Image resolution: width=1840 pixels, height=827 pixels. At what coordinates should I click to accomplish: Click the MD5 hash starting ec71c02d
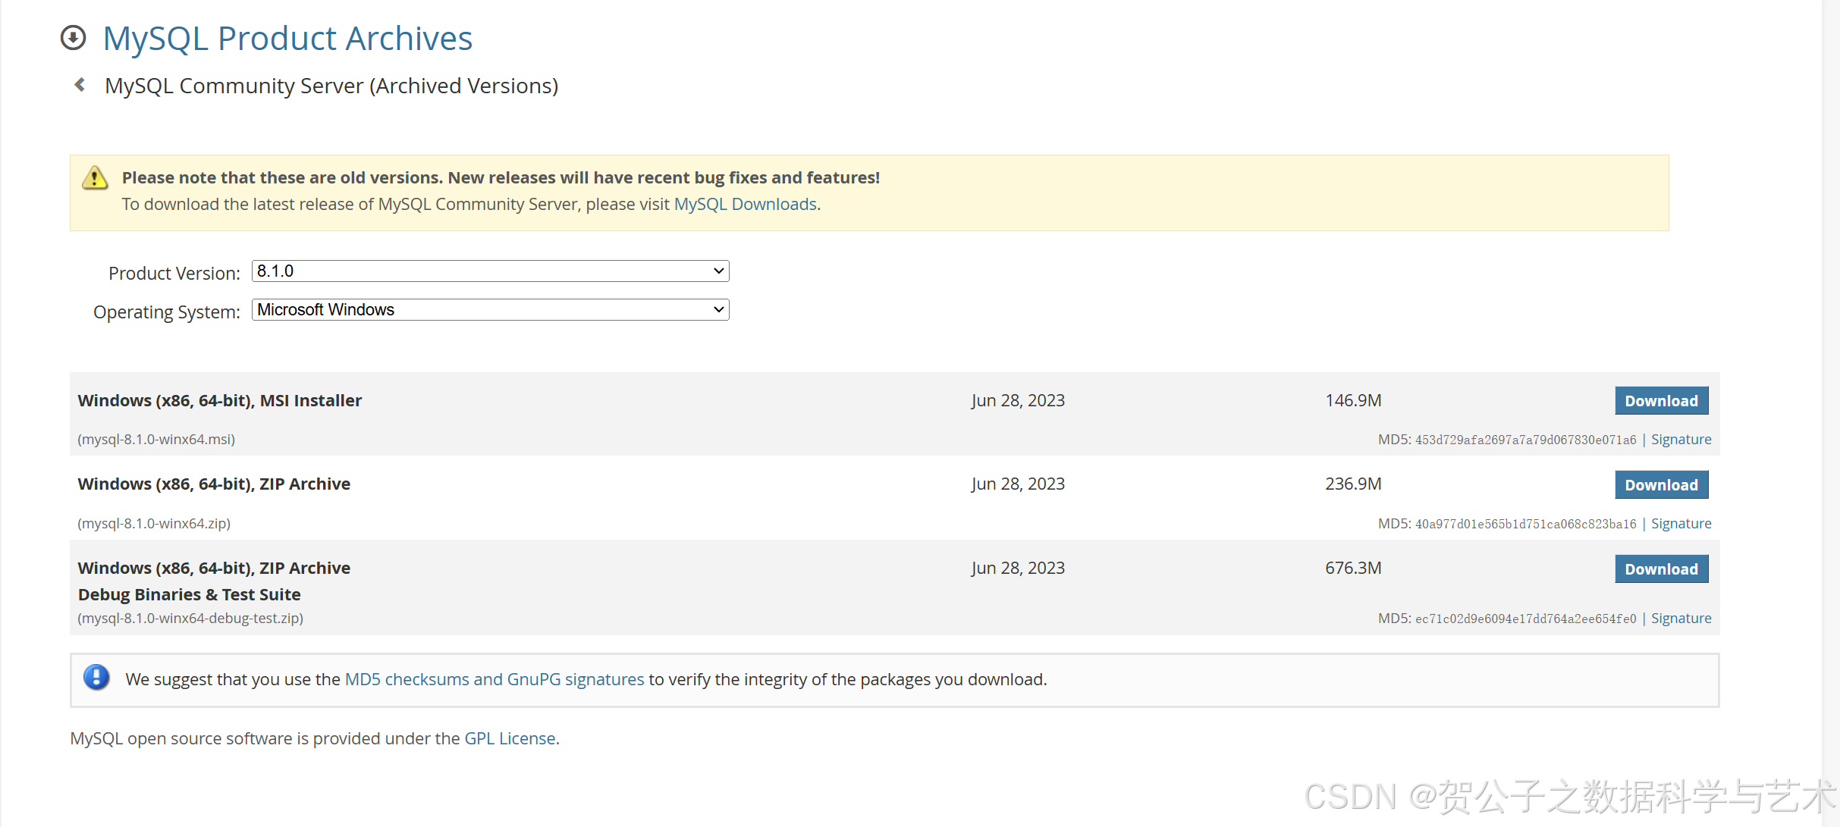[x=1526, y=619]
